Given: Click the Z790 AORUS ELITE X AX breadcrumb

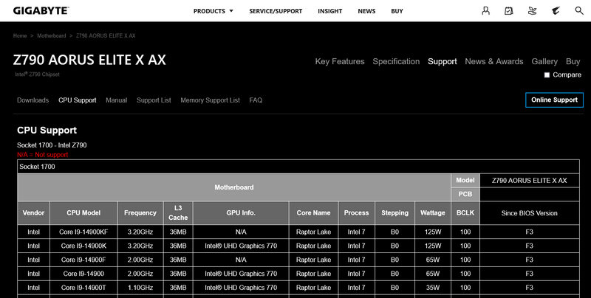Looking at the screenshot, I should pos(106,35).
